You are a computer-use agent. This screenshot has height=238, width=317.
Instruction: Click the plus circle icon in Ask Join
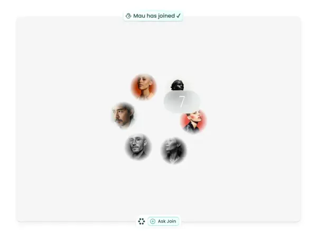[x=153, y=221]
